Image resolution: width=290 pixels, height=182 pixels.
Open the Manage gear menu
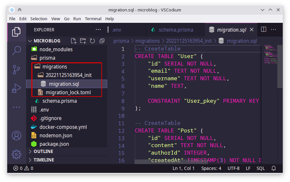16,154
